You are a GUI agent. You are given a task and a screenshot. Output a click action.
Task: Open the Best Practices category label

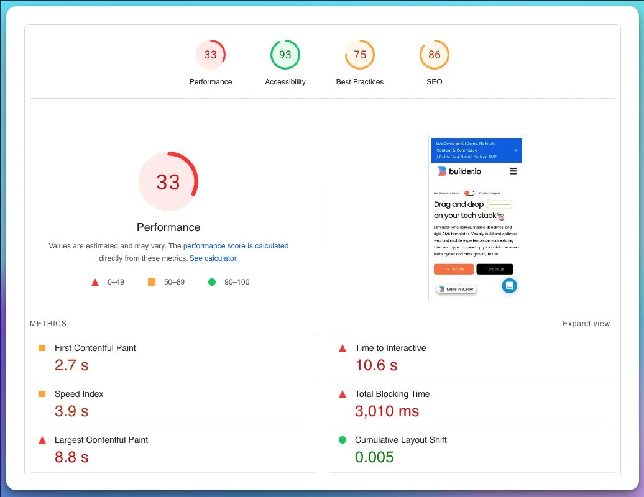[x=360, y=81]
